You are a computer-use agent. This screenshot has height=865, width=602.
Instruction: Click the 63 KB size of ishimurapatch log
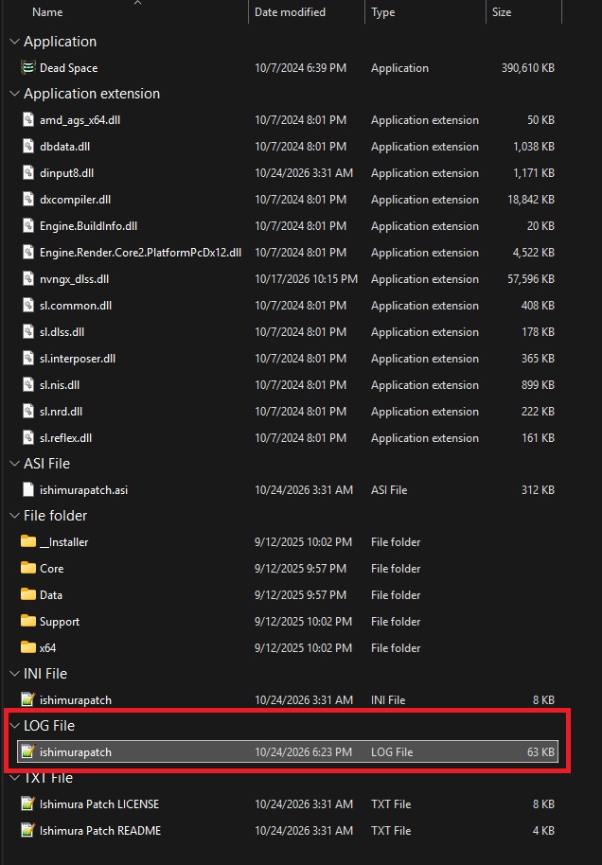pos(540,752)
